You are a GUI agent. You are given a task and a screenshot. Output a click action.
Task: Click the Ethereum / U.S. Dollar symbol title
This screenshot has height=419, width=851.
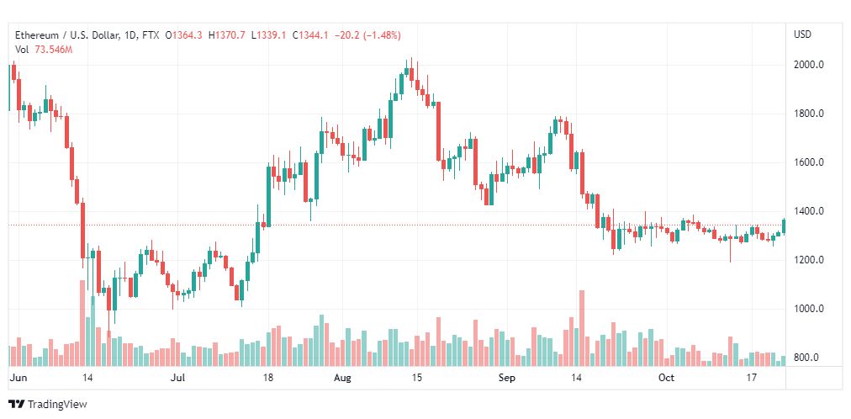coord(66,36)
